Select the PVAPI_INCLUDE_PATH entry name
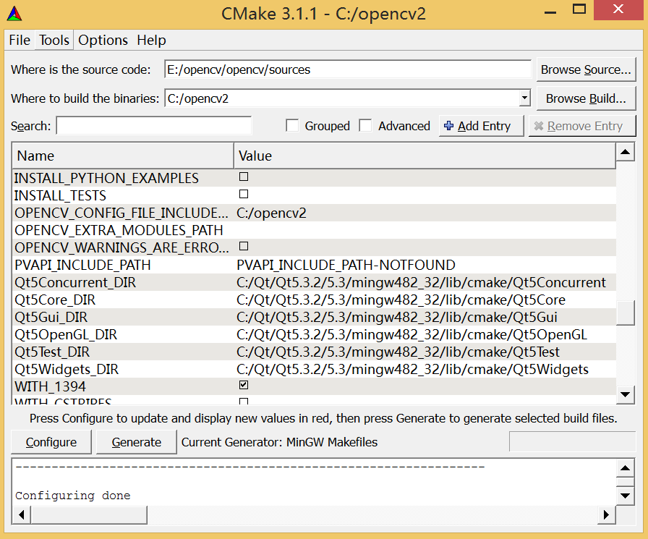Screen dimensions: 648x539 pos(82,265)
